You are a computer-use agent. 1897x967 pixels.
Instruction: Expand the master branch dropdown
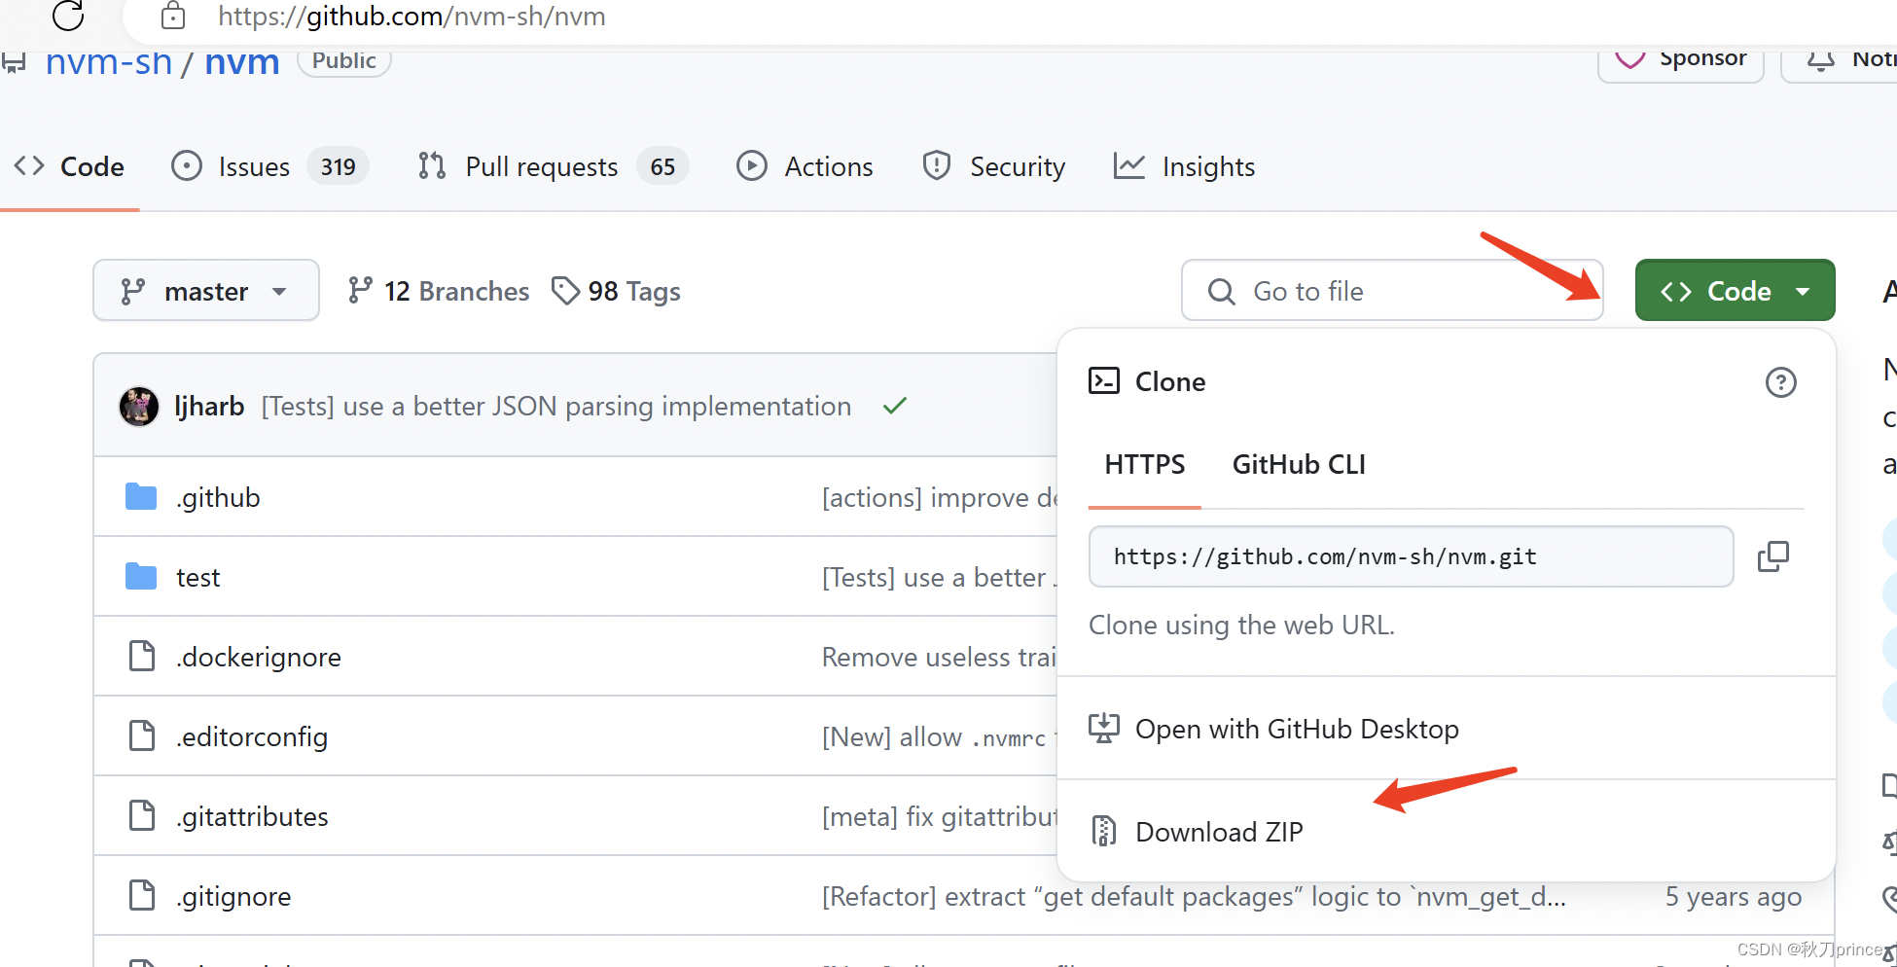[x=206, y=290]
